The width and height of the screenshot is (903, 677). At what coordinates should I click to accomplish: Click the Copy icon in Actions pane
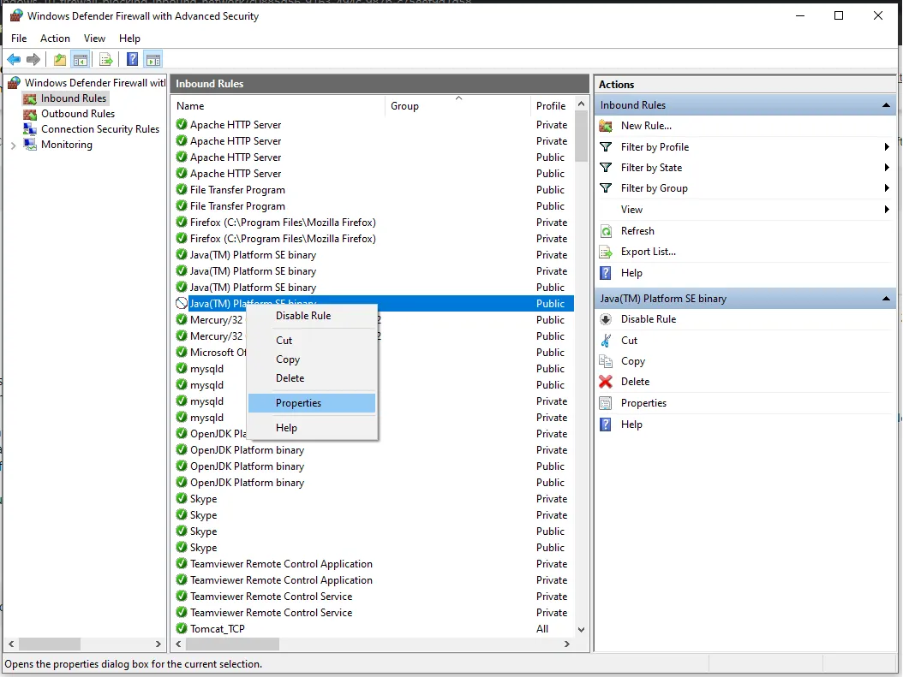coord(606,361)
